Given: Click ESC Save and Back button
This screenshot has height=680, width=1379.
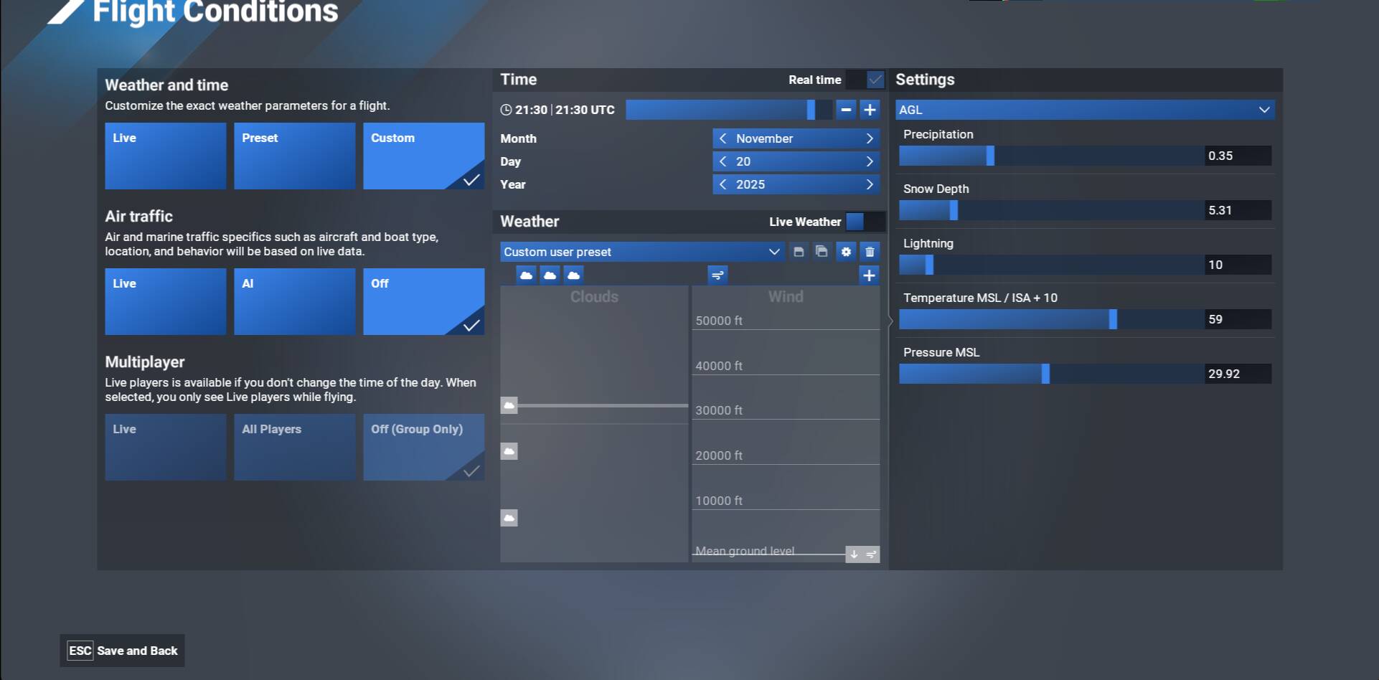Looking at the screenshot, I should point(122,651).
